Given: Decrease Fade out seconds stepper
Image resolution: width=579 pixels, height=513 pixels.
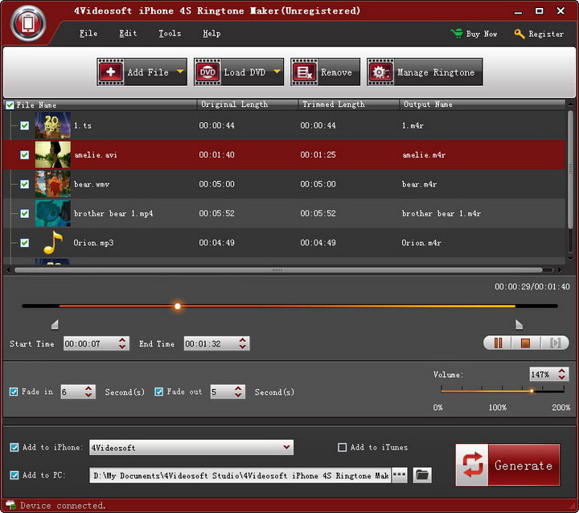Looking at the screenshot, I should [238, 395].
